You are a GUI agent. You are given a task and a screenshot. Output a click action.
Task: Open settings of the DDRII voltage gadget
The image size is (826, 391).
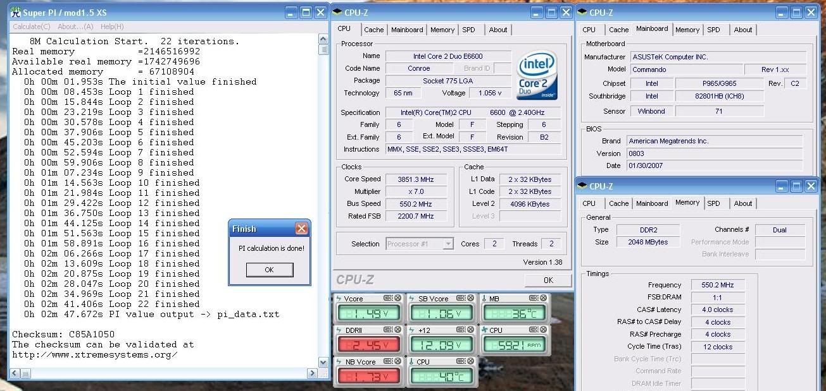coord(387,330)
